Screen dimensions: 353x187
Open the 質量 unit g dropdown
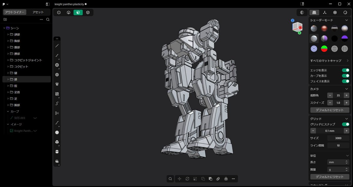338,169
